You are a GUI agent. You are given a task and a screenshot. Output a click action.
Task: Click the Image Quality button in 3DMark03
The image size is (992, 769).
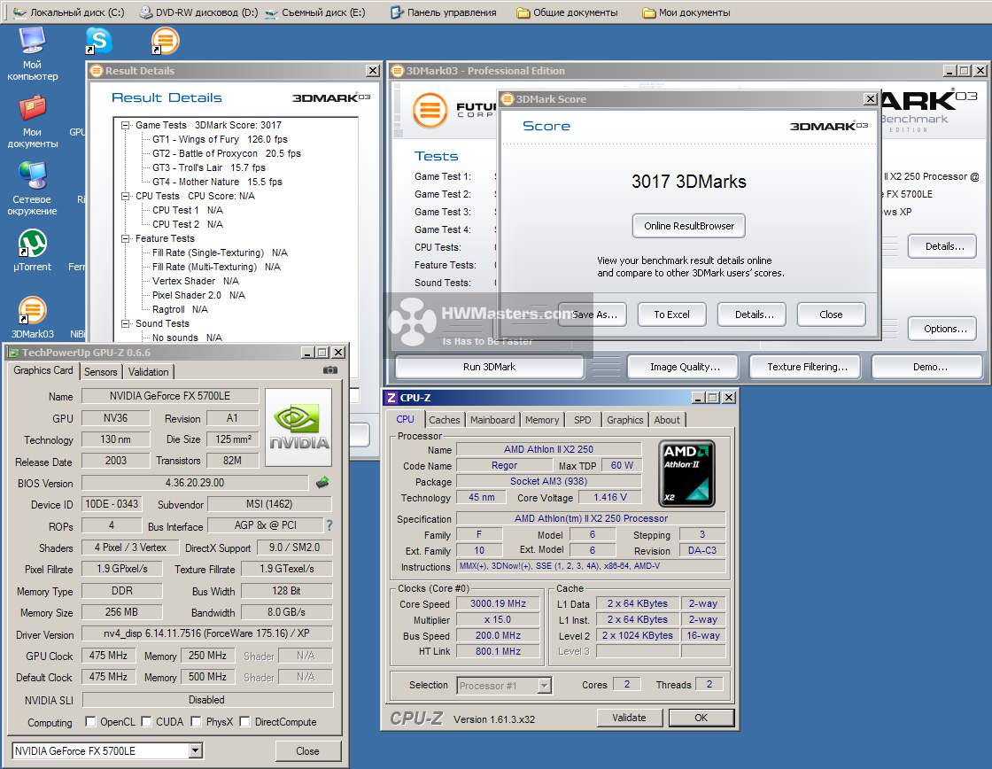(x=683, y=367)
